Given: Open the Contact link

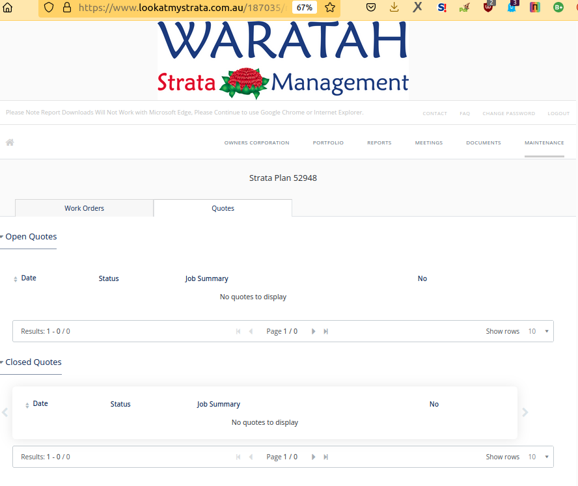Looking at the screenshot, I should click(435, 113).
